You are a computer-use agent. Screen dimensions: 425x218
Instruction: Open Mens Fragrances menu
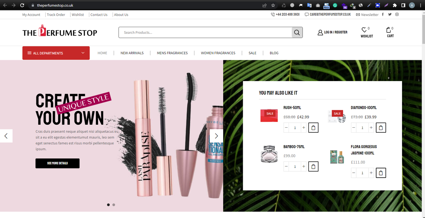172,53
